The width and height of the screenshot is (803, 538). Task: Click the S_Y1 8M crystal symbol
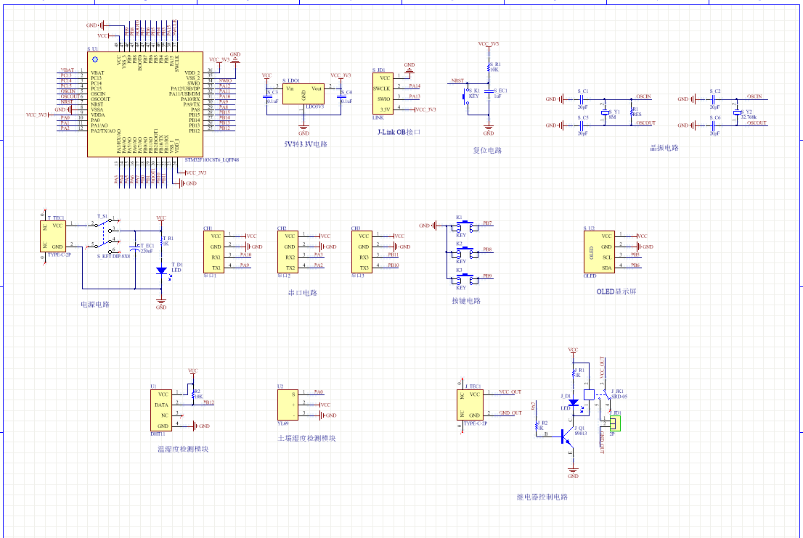click(x=604, y=113)
